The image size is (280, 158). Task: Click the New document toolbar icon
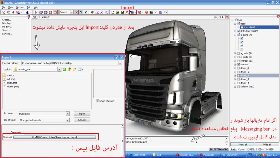[x=113, y=12]
